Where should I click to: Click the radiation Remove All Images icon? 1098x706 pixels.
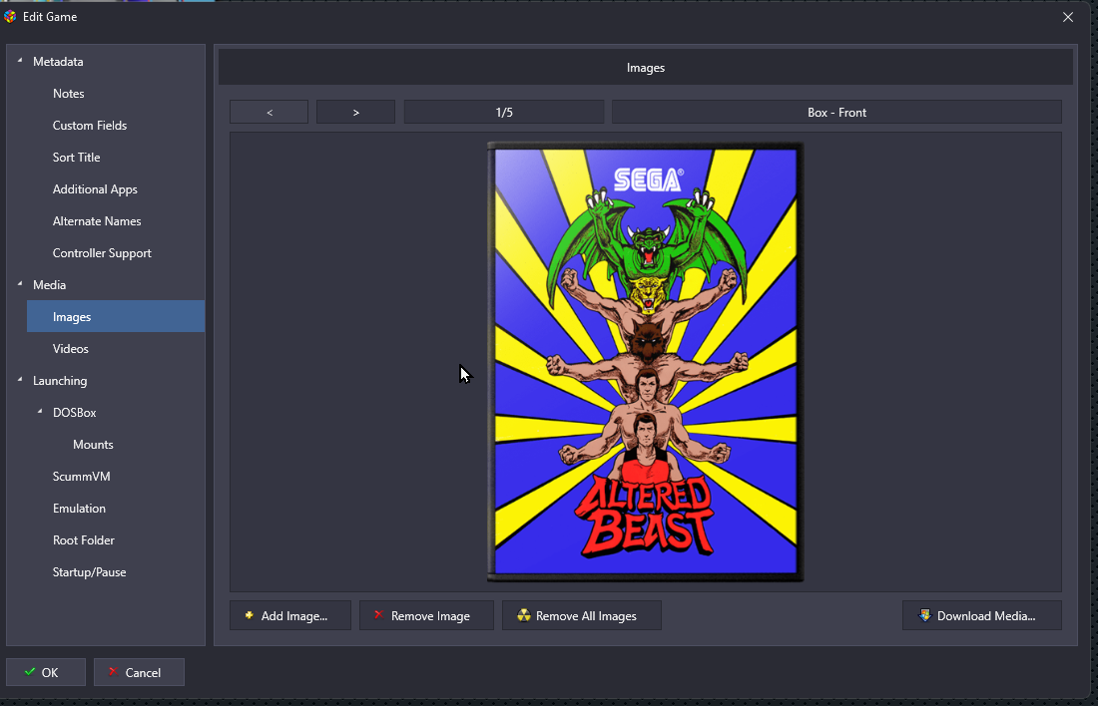523,615
